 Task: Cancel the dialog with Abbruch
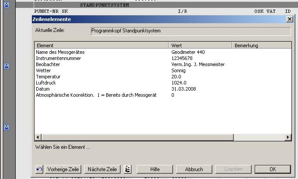point(194,169)
